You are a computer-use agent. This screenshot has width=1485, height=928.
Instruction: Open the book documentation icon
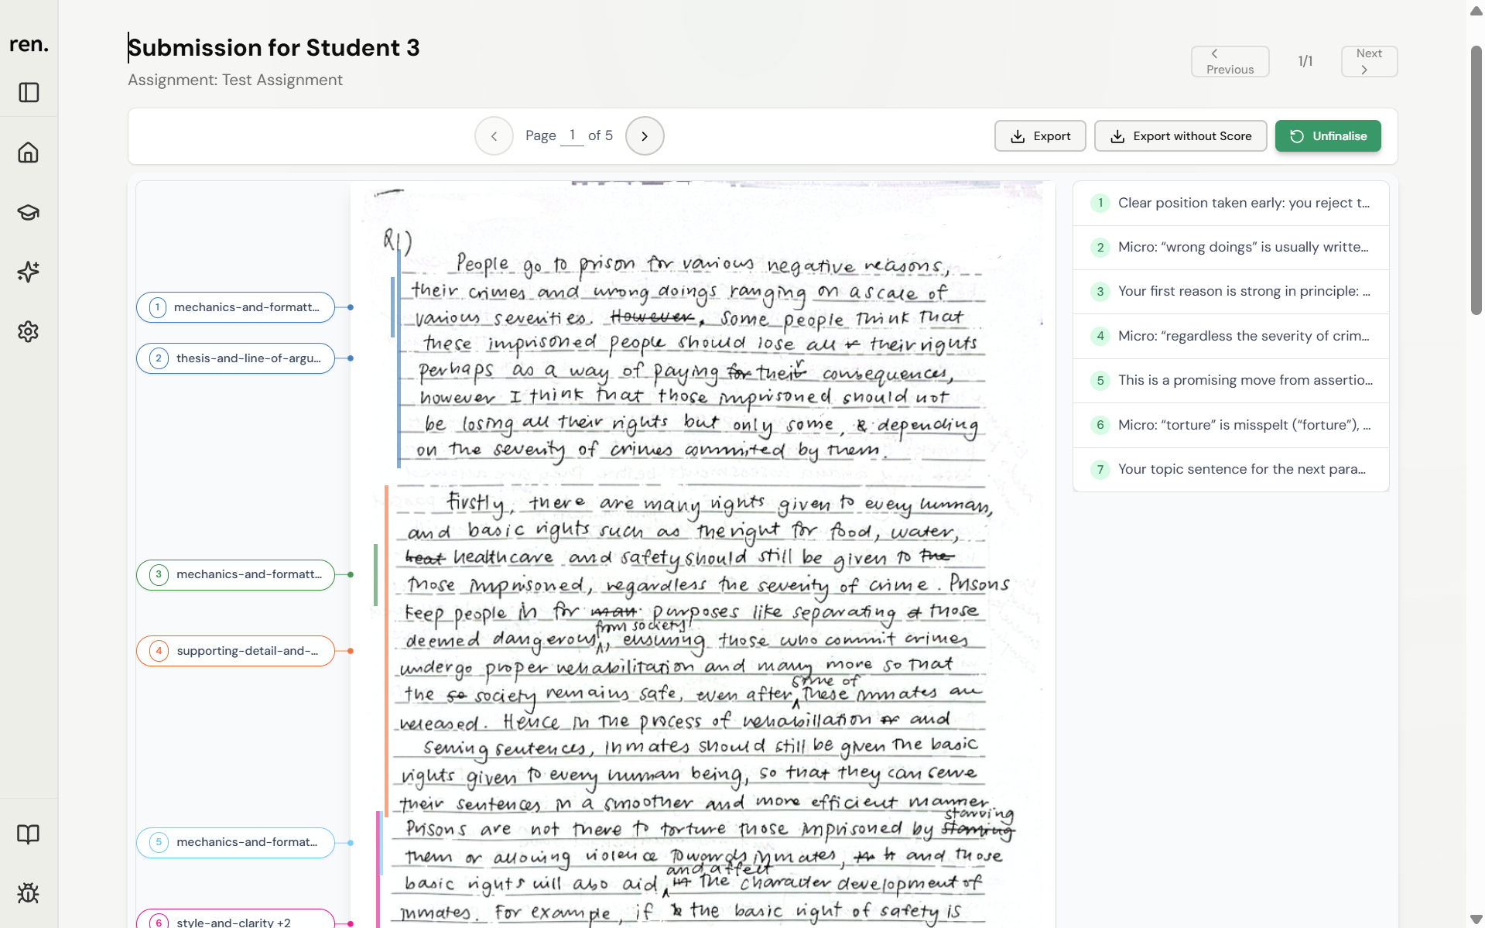pyautogui.click(x=29, y=834)
